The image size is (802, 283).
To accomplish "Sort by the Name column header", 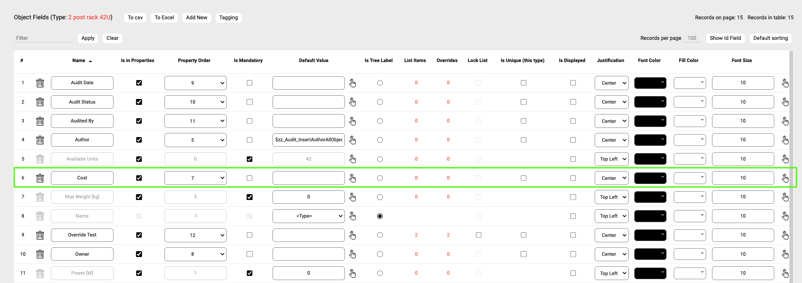I will click(x=79, y=60).
